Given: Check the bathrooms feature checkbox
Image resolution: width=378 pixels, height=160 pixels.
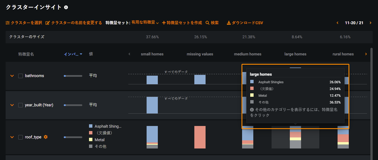Looking at the screenshot, I should pos(21,76).
